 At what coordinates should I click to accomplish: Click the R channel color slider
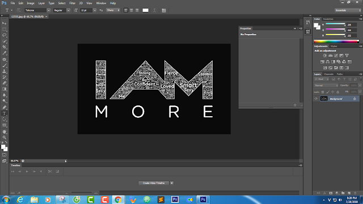click(335, 24)
